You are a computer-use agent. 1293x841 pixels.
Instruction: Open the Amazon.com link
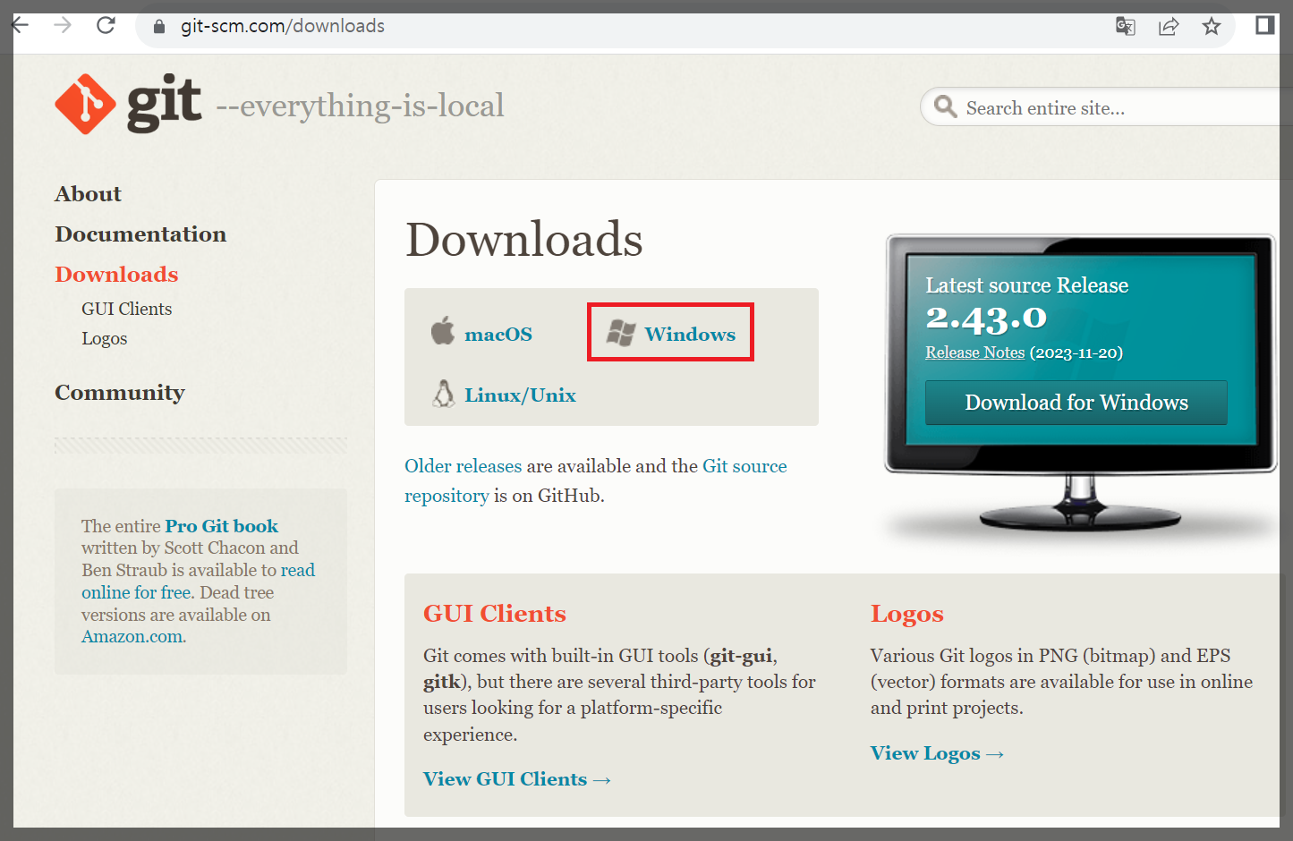coord(132,636)
